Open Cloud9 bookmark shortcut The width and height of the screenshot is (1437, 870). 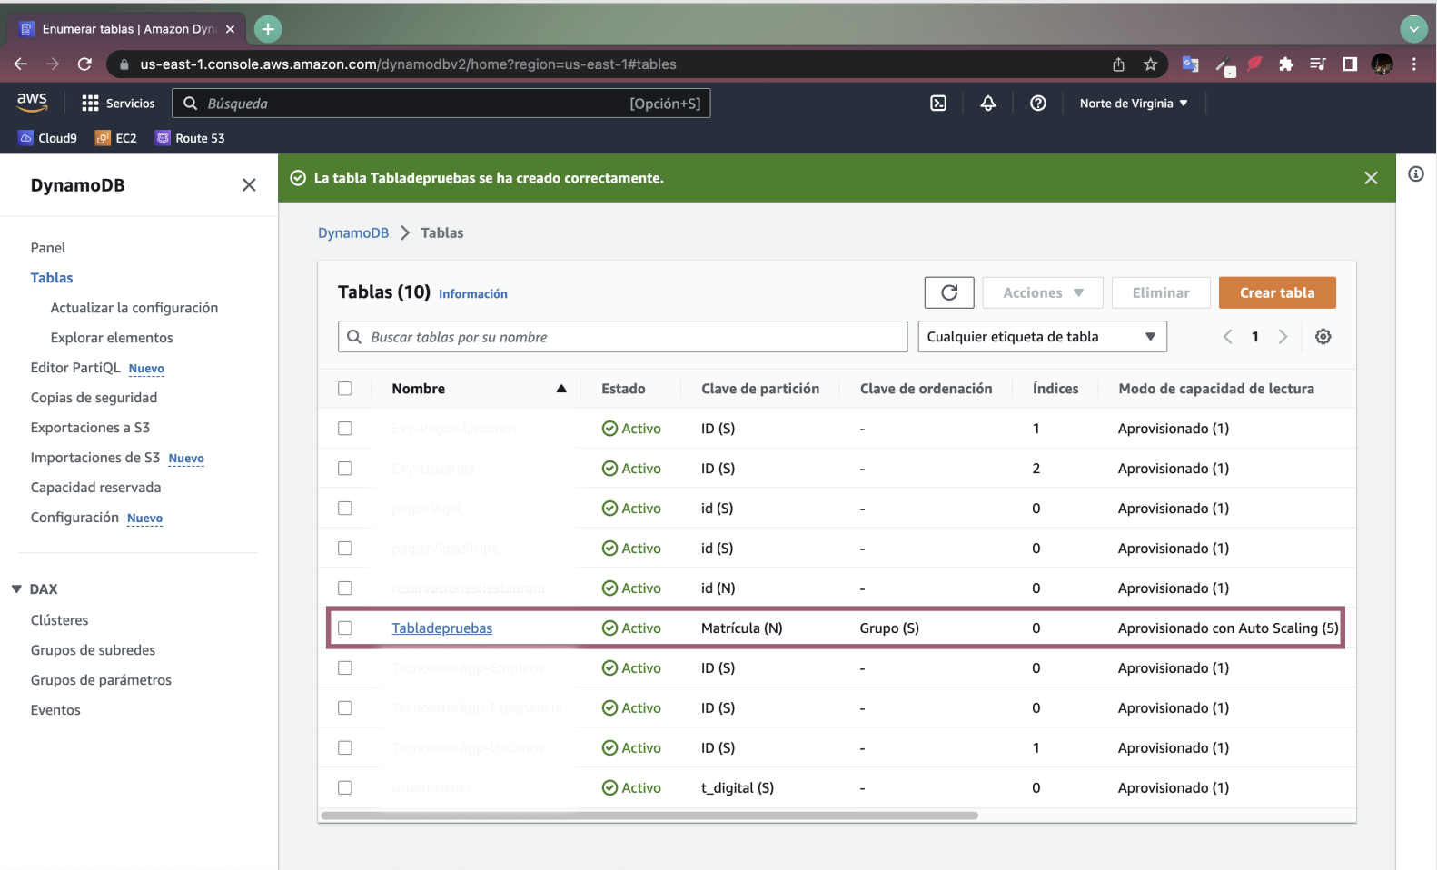[48, 138]
